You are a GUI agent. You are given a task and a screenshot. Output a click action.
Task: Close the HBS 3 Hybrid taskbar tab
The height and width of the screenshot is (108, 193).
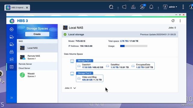point(27,7)
